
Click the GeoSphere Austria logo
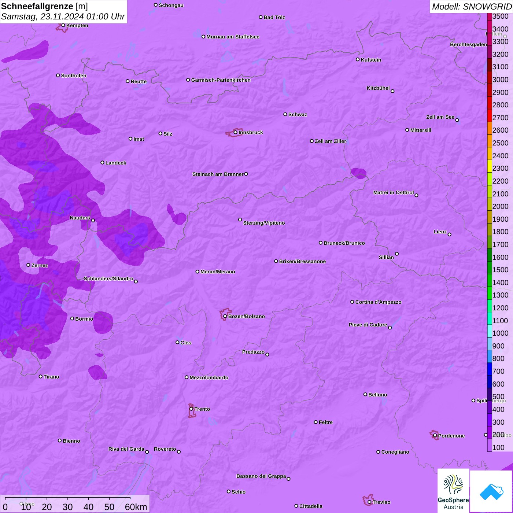point(453,490)
